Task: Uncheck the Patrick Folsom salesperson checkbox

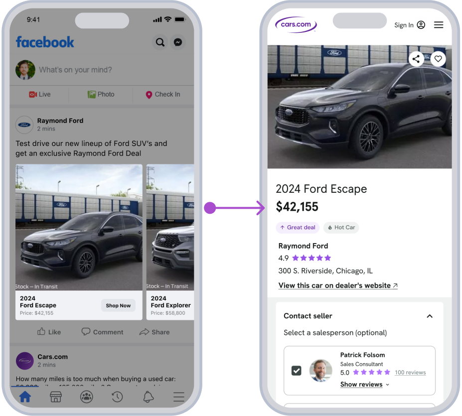Action: pyautogui.click(x=297, y=370)
